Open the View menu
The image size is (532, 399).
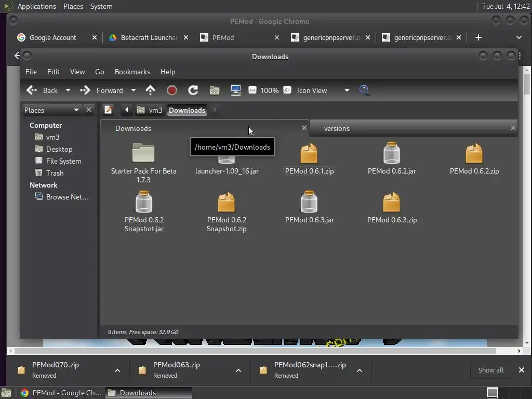point(77,72)
